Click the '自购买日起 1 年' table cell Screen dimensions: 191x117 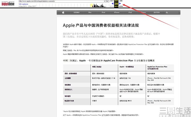point(125,78)
